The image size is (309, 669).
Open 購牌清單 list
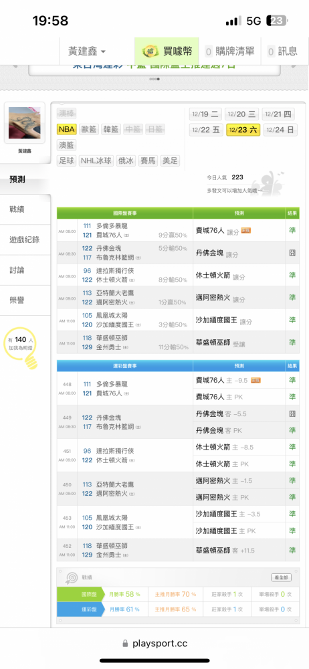click(x=229, y=52)
